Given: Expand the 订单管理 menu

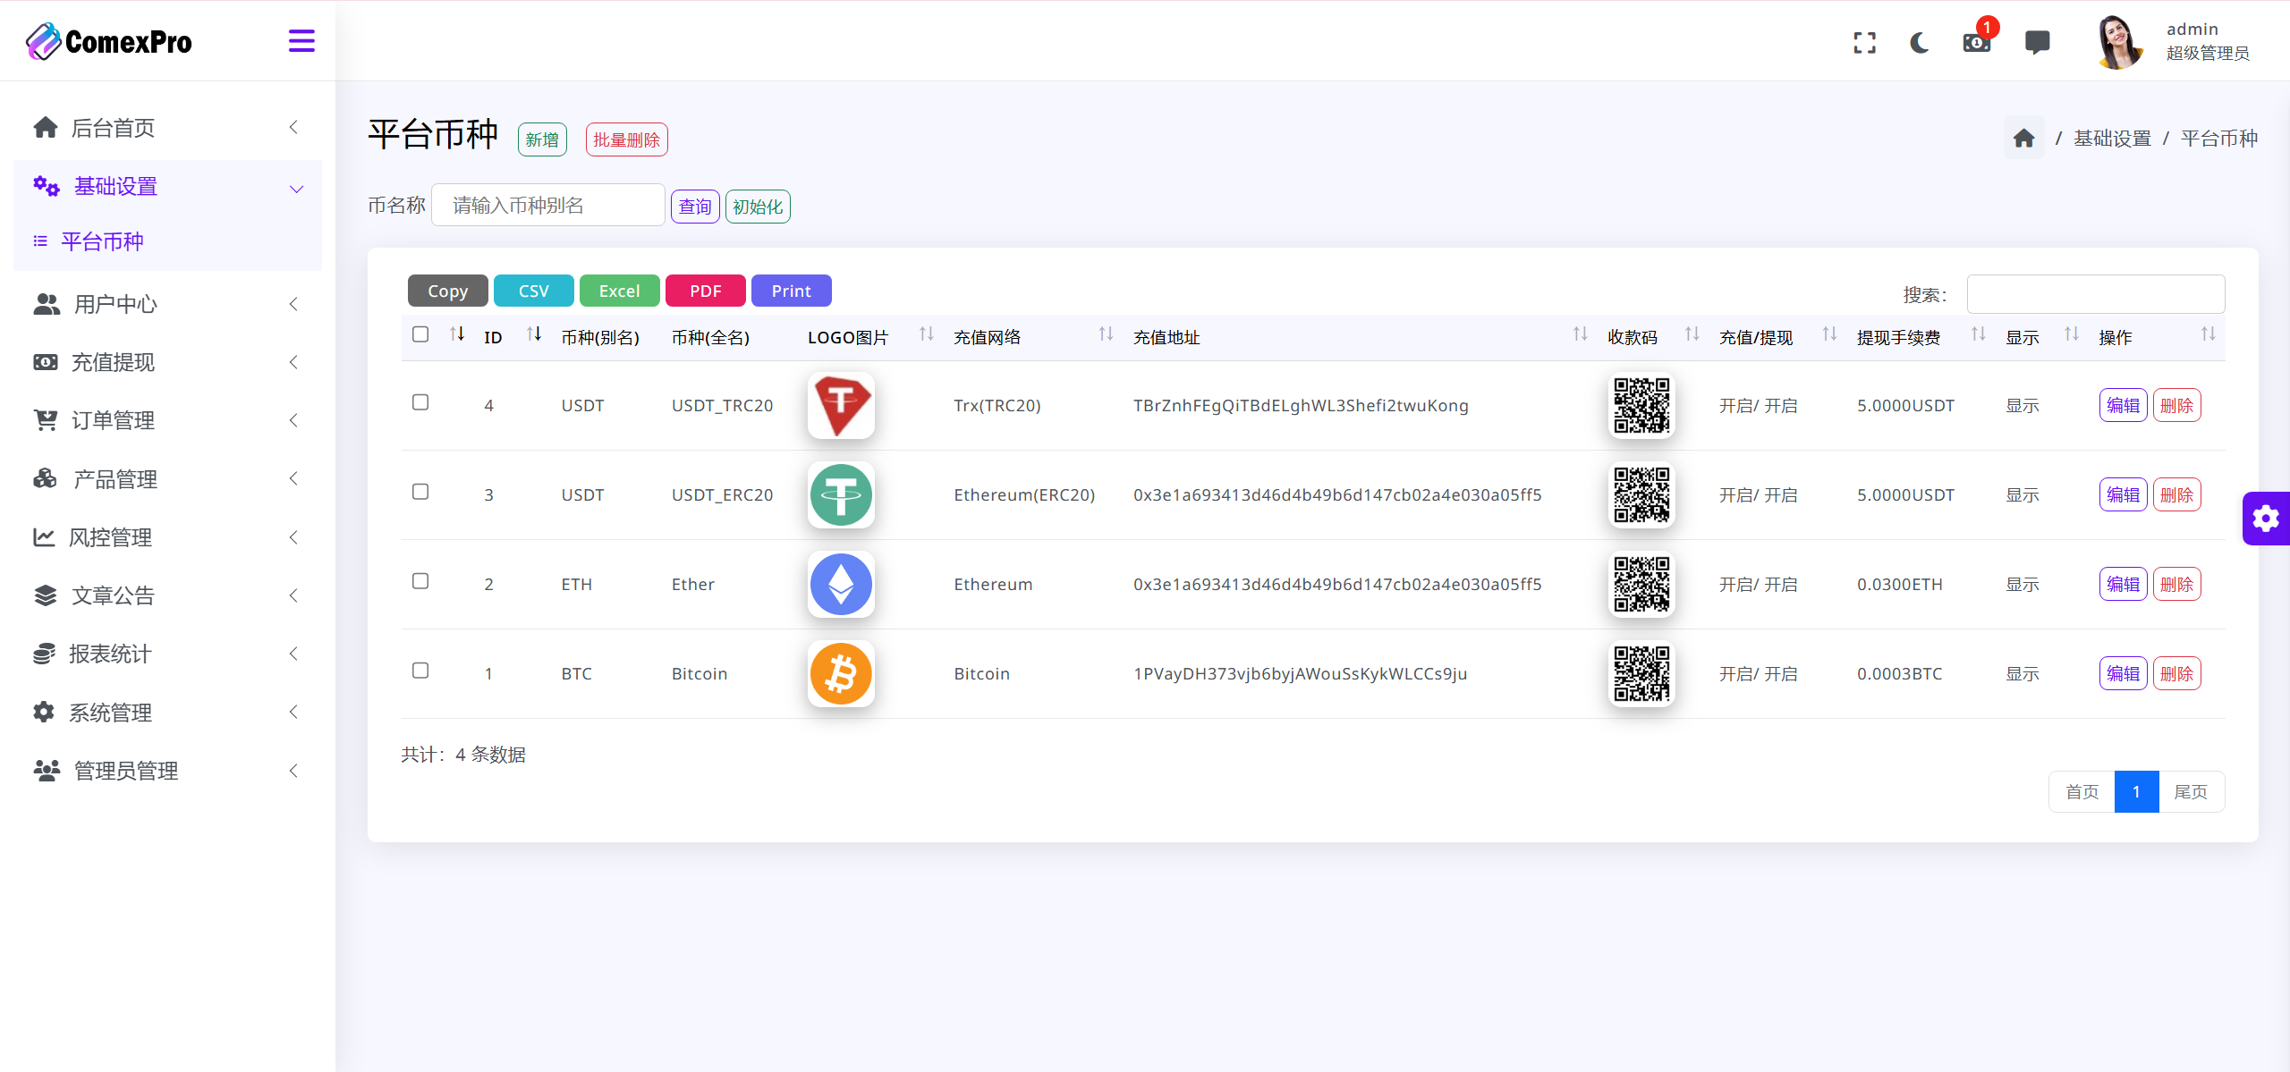Looking at the screenshot, I should [x=167, y=421].
